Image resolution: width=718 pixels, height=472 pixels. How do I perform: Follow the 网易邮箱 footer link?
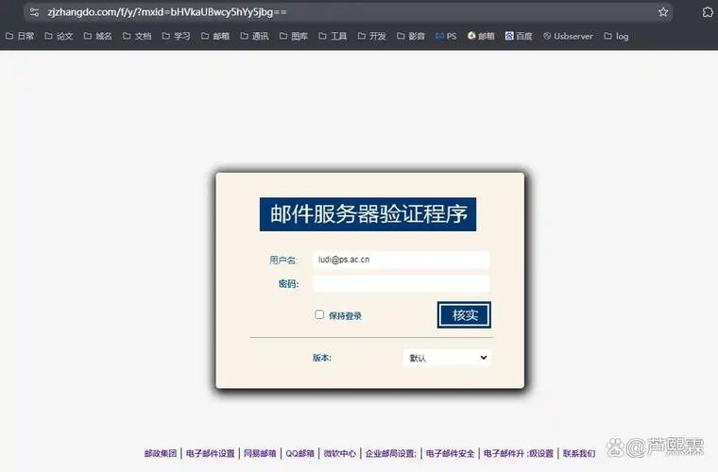(x=260, y=453)
